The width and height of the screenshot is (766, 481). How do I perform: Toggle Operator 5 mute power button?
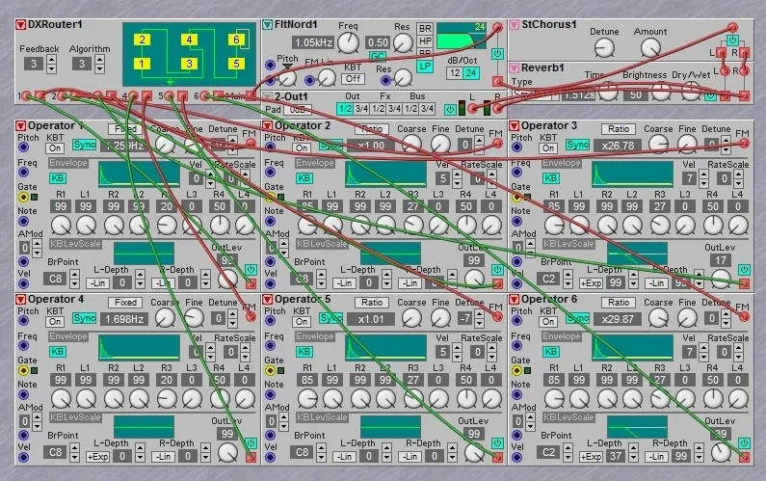pyautogui.click(x=497, y=442)
